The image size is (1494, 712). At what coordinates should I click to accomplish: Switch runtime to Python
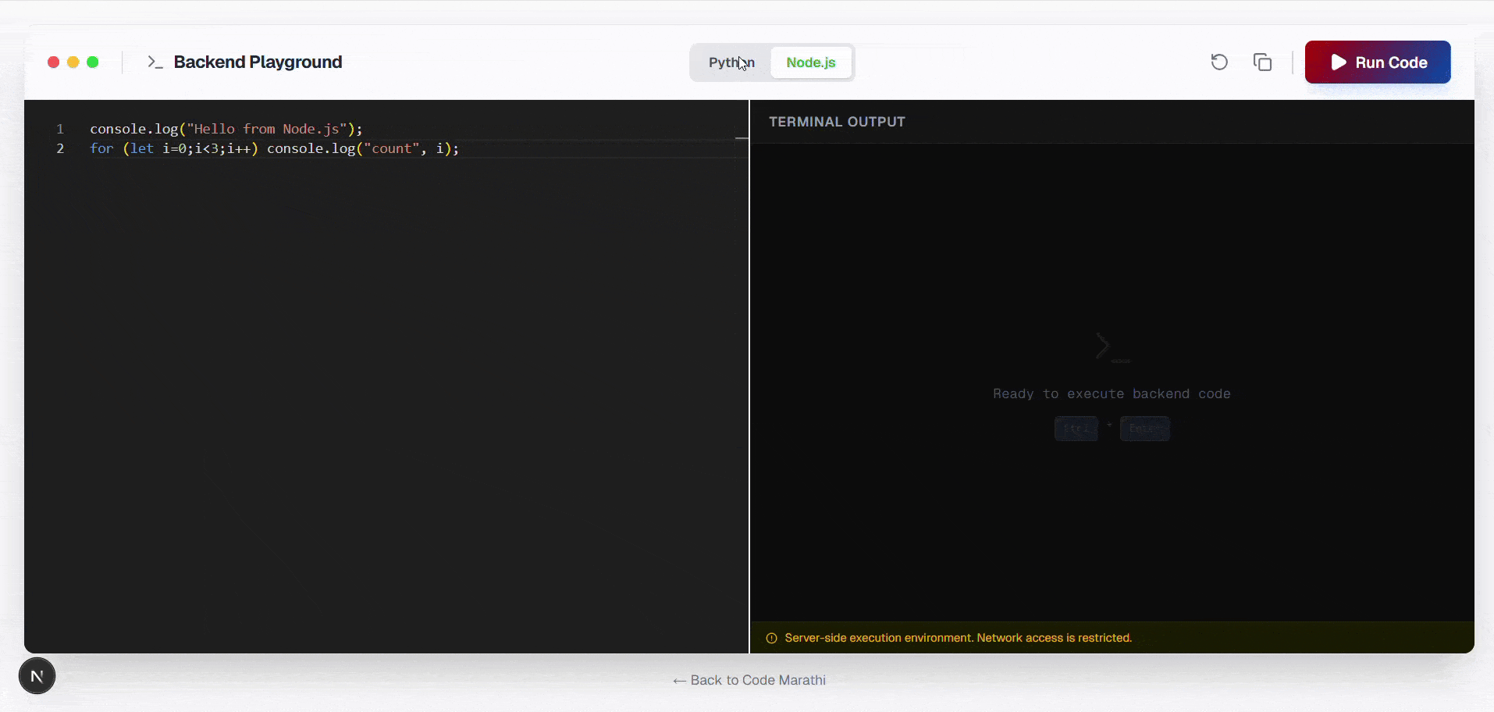coord(731,62)
